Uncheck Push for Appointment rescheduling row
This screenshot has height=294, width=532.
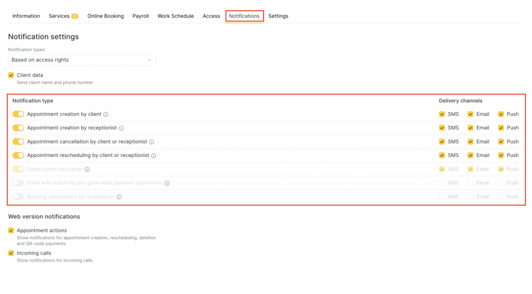[501, 155]
